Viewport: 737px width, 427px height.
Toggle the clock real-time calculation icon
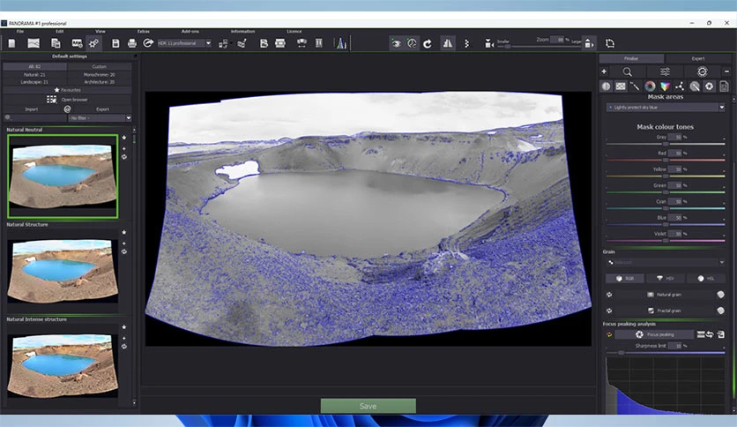pos(412,43)
